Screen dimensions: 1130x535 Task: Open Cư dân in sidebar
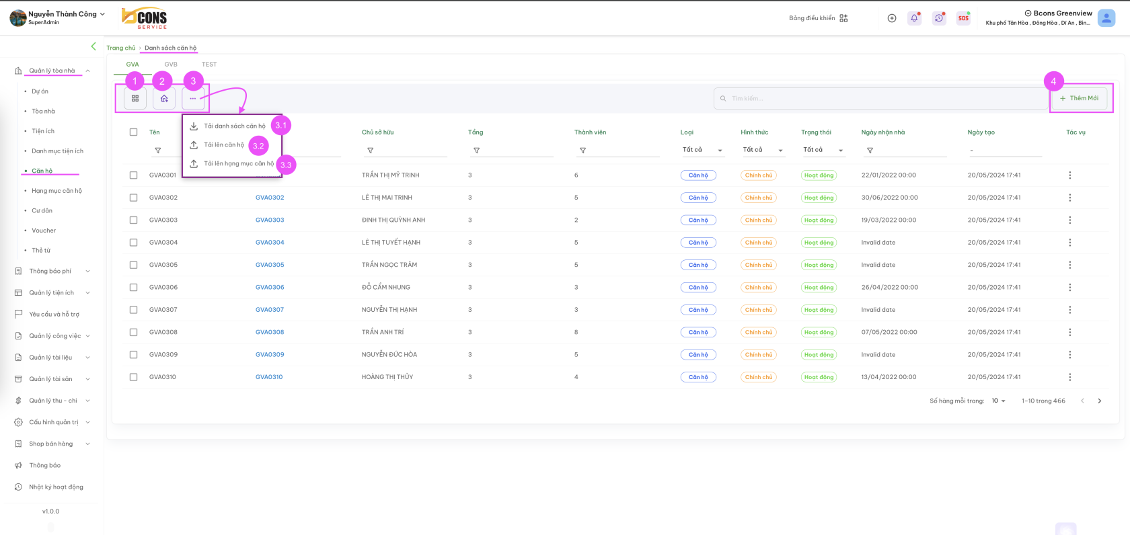click(x=42, y=211)
